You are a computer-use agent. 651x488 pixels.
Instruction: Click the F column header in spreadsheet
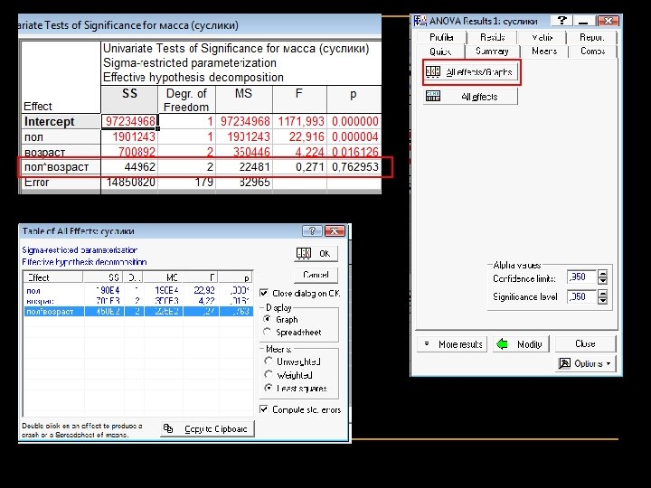[x=299, y=99]
